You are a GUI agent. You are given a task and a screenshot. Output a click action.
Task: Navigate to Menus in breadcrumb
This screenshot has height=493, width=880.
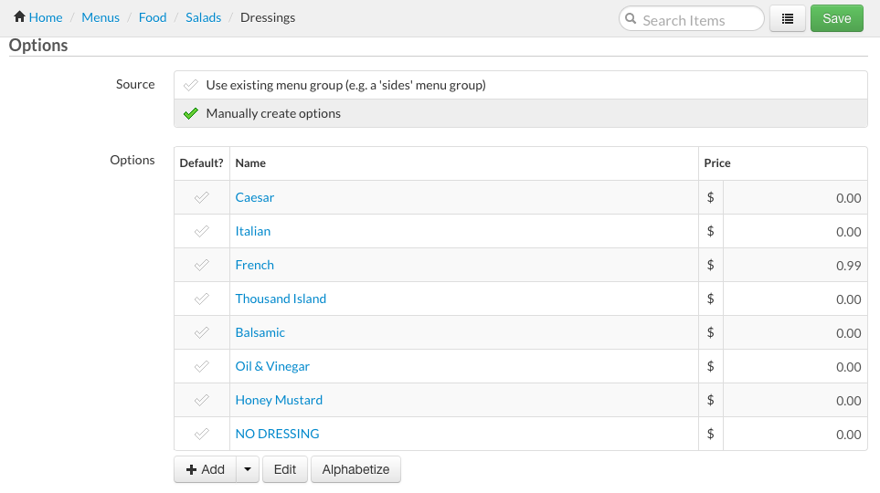click(x=101, y=17)
